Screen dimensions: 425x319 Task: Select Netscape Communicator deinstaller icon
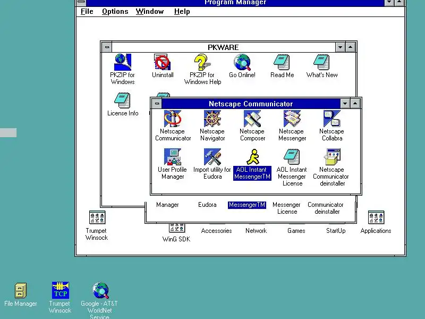tap(332, 157)
